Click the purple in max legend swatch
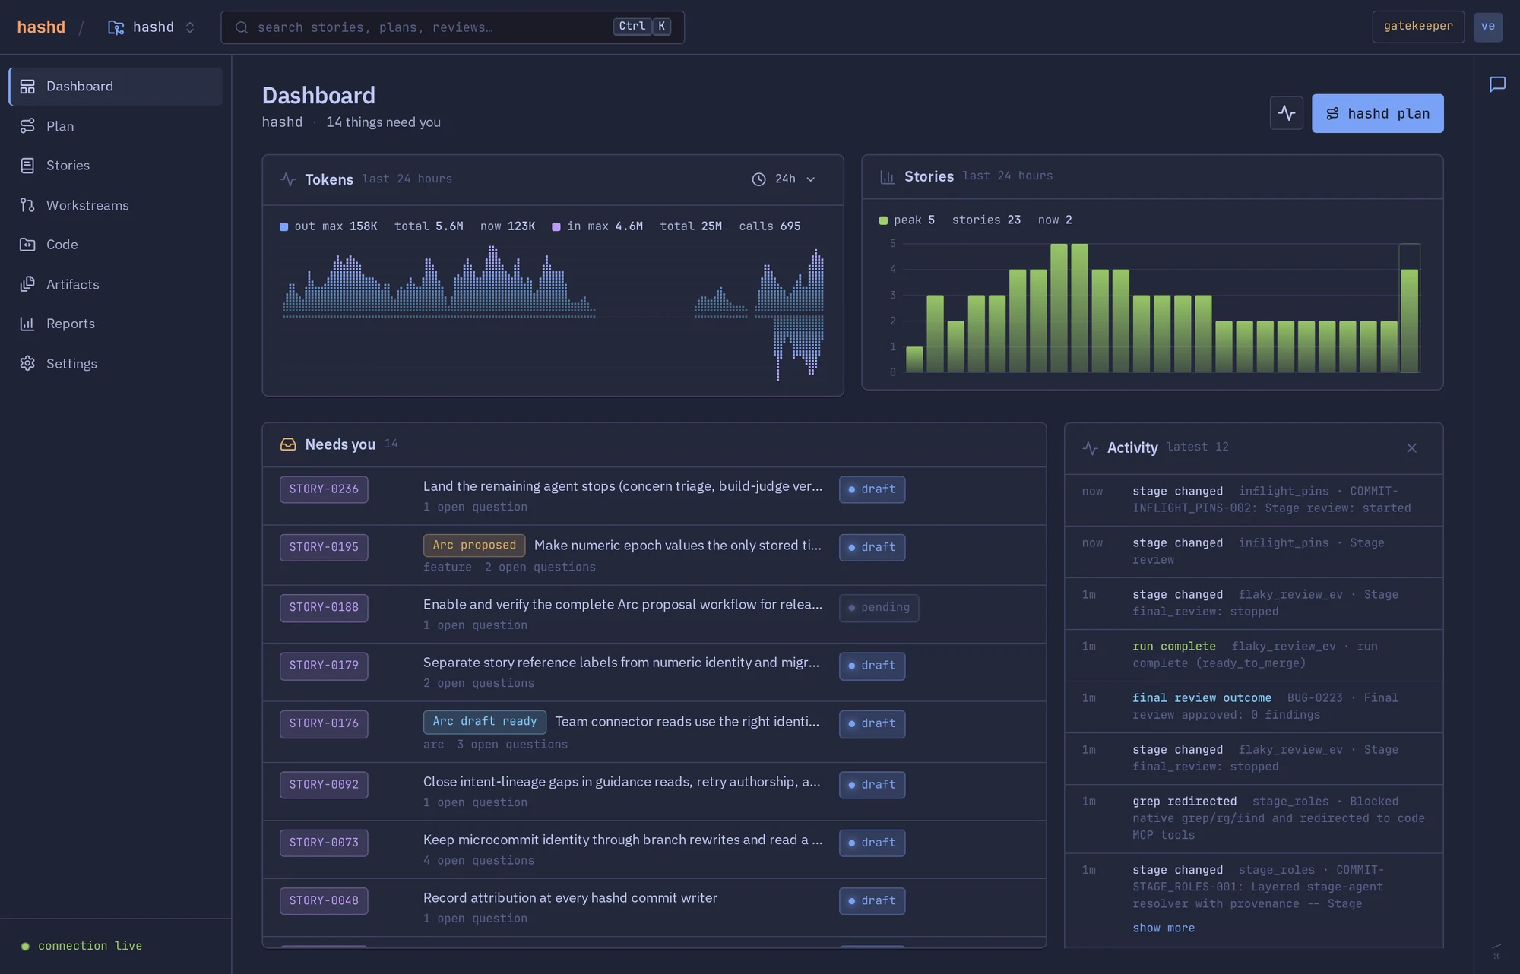 pos(556,226)
